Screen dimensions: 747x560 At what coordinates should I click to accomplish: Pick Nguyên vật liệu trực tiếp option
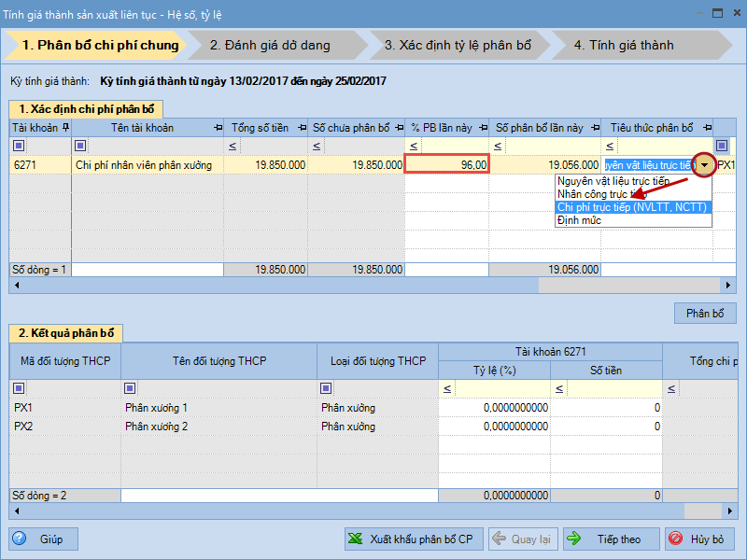613,181
